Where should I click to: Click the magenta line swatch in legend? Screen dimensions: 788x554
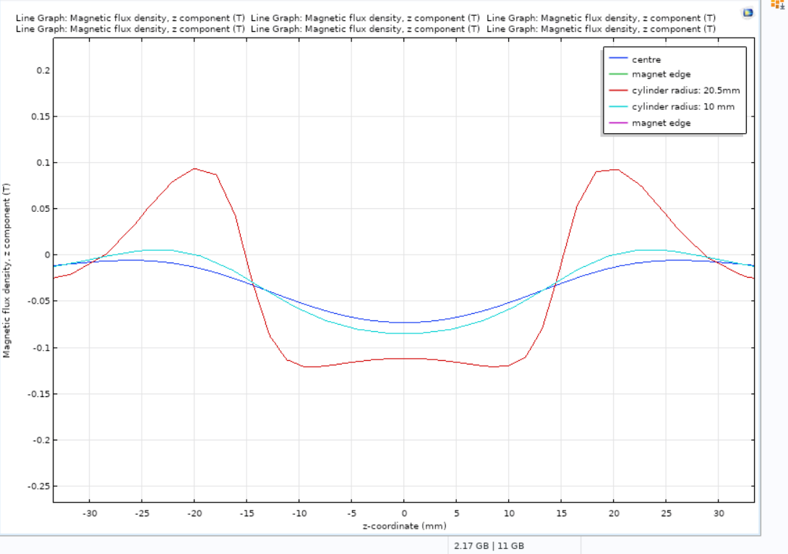click(618, 123)
